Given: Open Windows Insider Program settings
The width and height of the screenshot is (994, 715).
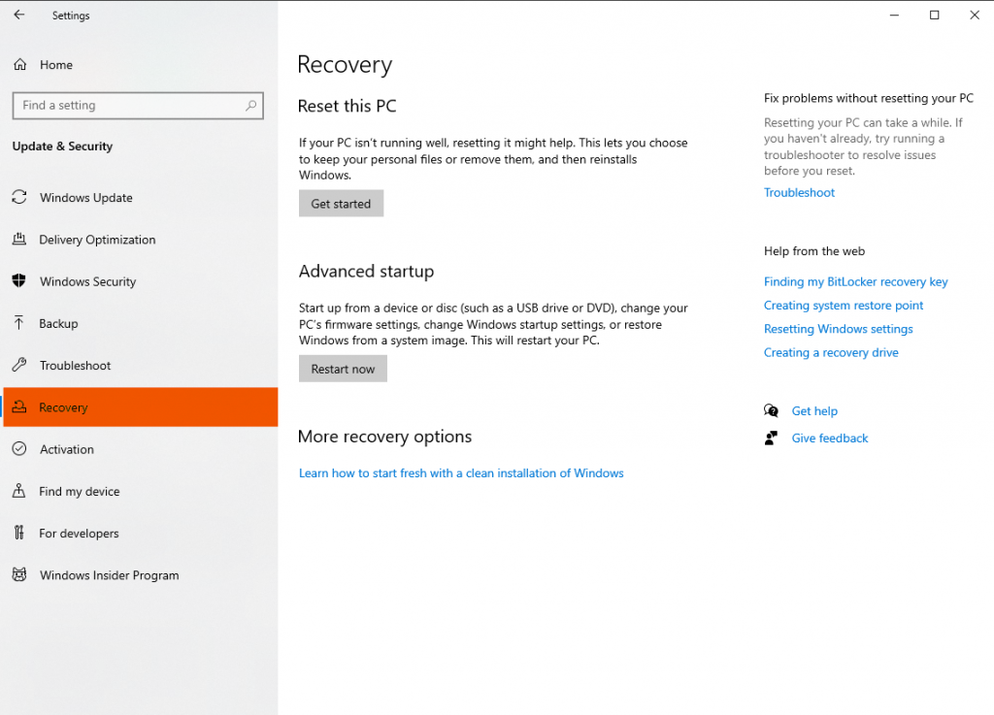Looking at the screenshot, I should [x=140, y=575].
